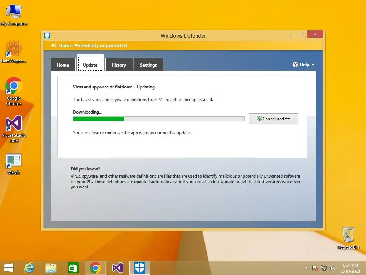366x275 pixels.
Task: Click the 'Updating' definitions status value
Action: (146, 87)
